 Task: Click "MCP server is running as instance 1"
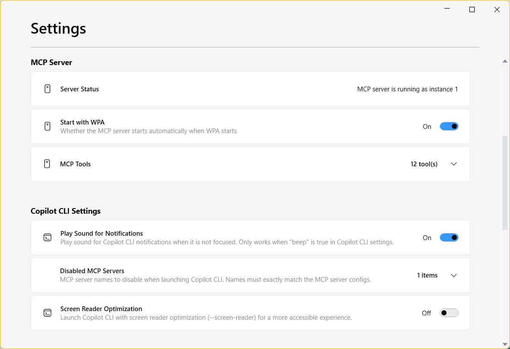pos(407,89)
